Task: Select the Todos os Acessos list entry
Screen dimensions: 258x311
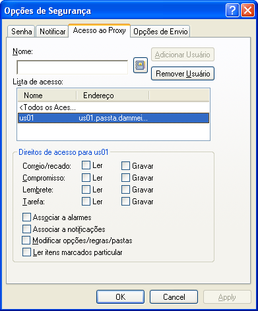Action: 113,107
